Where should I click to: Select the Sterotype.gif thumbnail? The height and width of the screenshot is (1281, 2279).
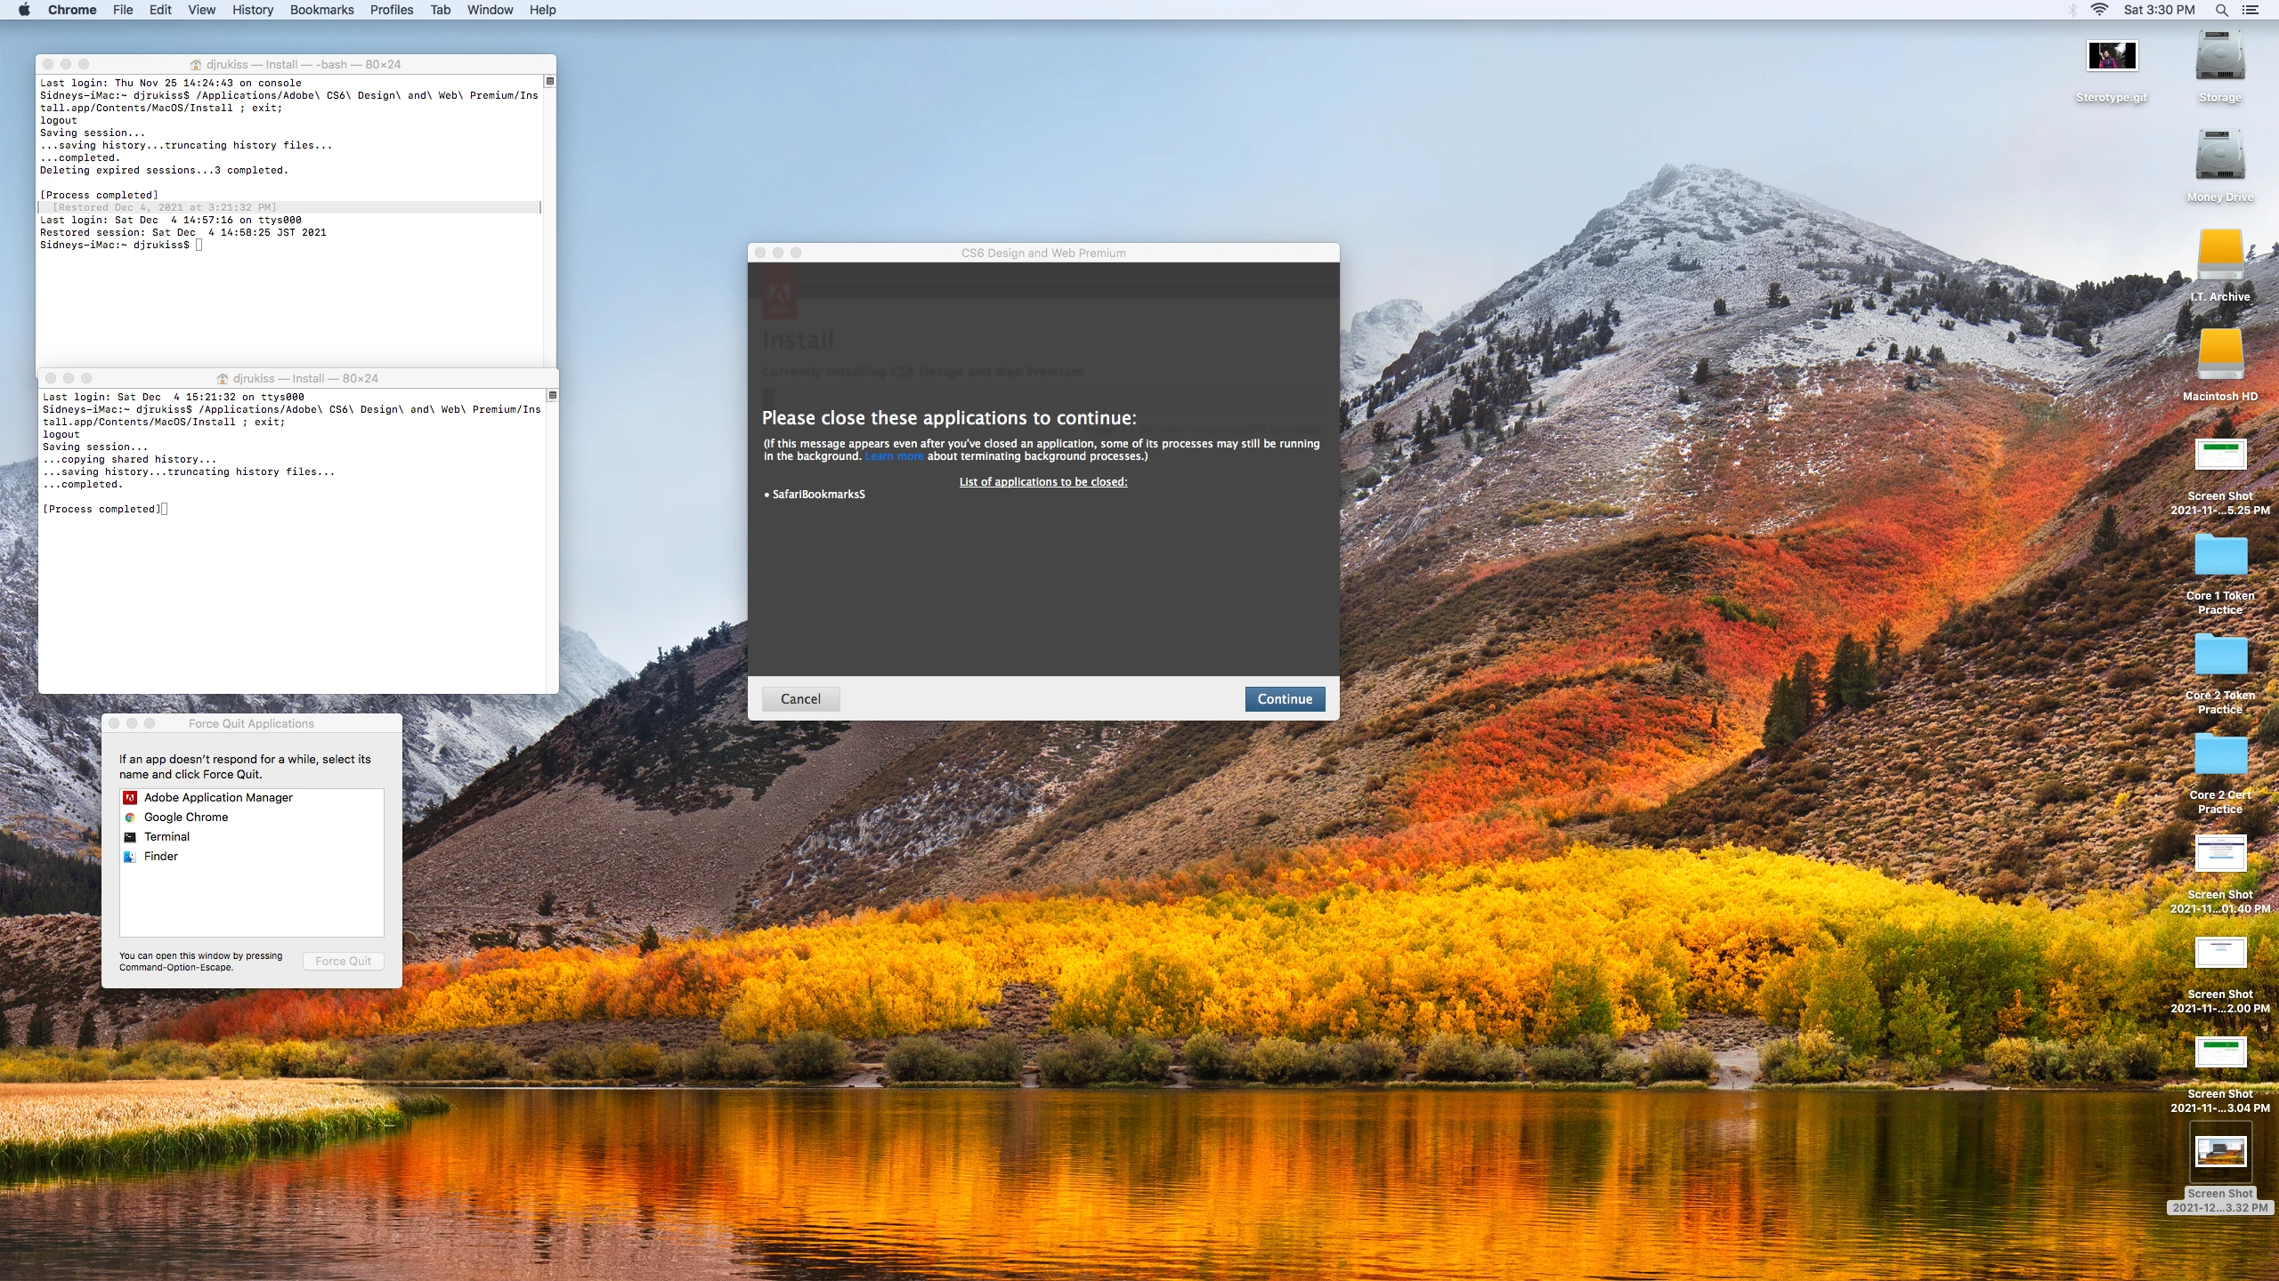pos(2112,57)
